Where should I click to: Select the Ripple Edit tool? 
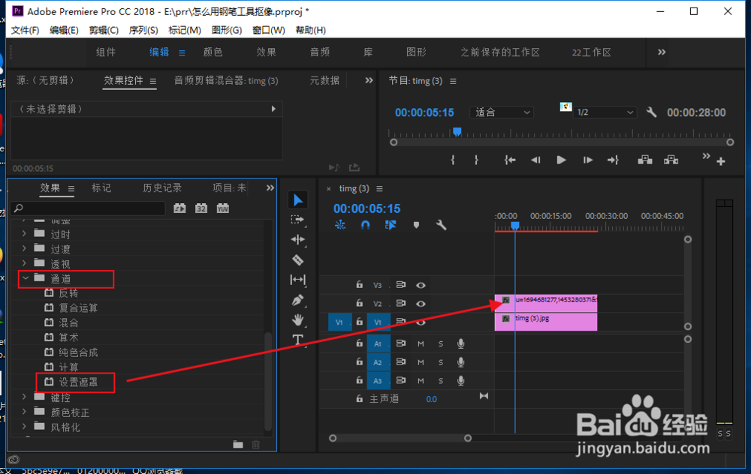tap(298, 240)
